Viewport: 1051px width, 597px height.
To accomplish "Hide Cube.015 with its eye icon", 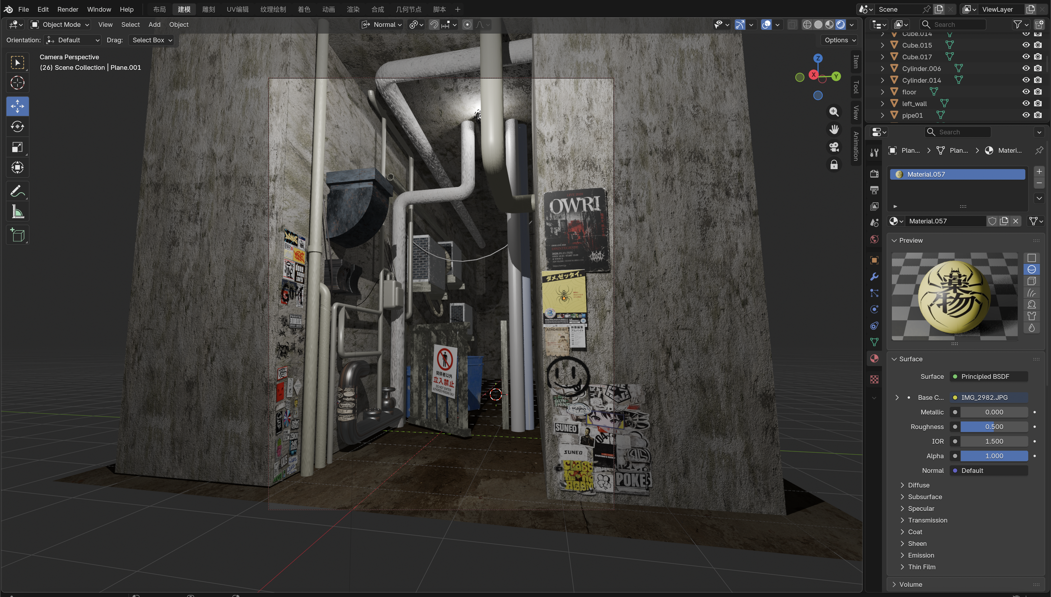I will click(x=1026, y=45).
